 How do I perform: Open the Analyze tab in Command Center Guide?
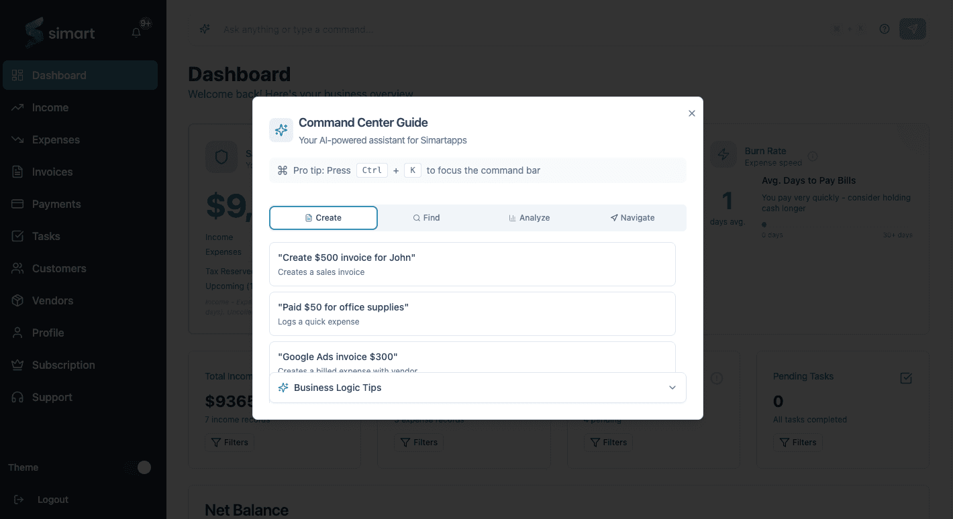pyautogui.click(x=530, y=217)
